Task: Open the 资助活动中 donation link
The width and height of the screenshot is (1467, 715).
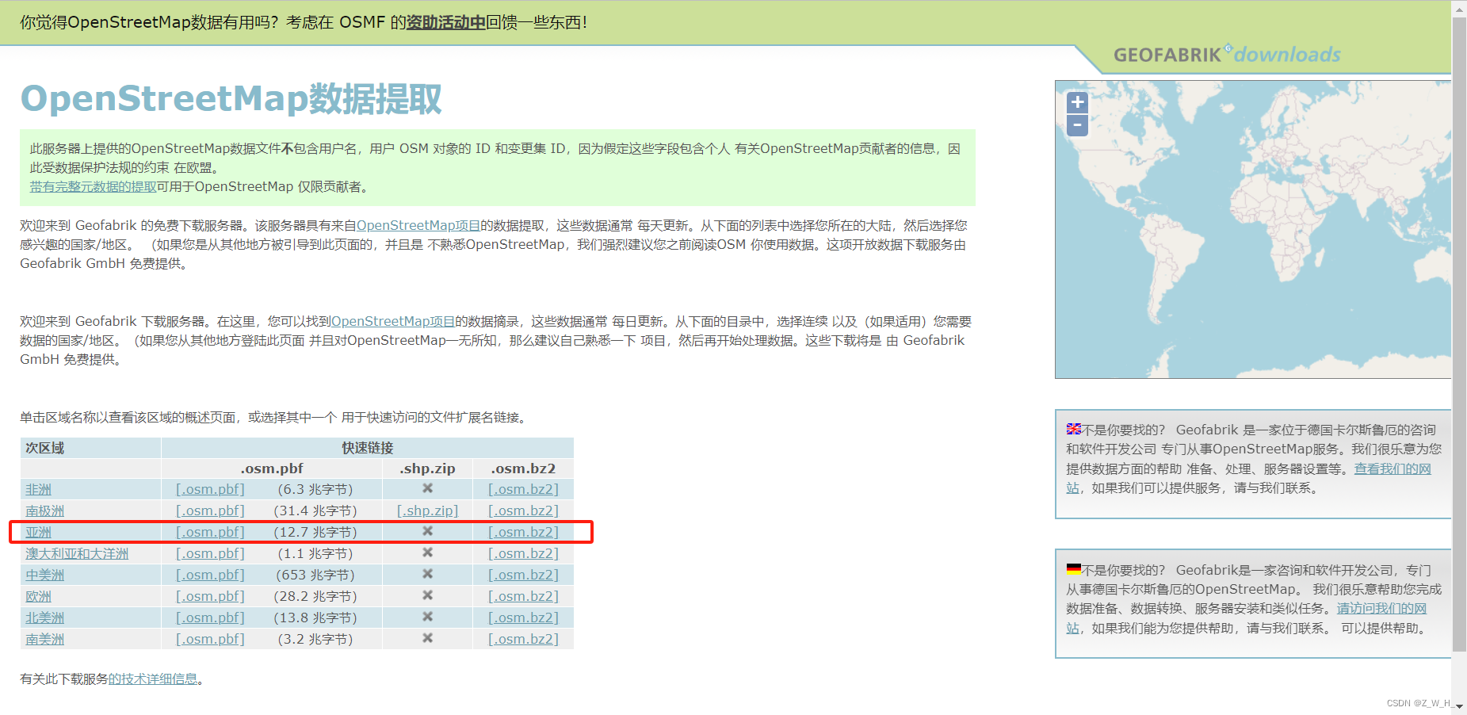Action: click(445, 22)
